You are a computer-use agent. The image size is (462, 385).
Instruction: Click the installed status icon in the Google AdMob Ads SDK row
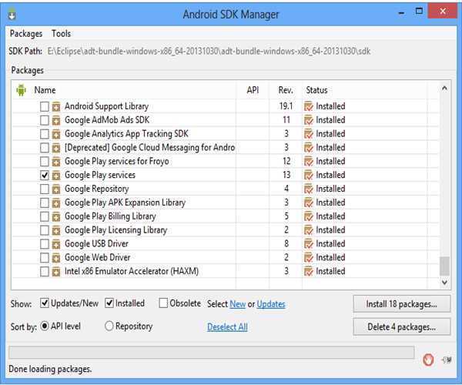309,120
